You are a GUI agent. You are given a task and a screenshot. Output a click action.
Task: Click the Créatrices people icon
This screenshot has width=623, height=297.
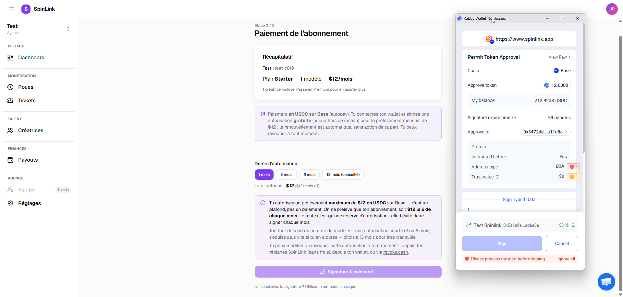click(10, 131)
